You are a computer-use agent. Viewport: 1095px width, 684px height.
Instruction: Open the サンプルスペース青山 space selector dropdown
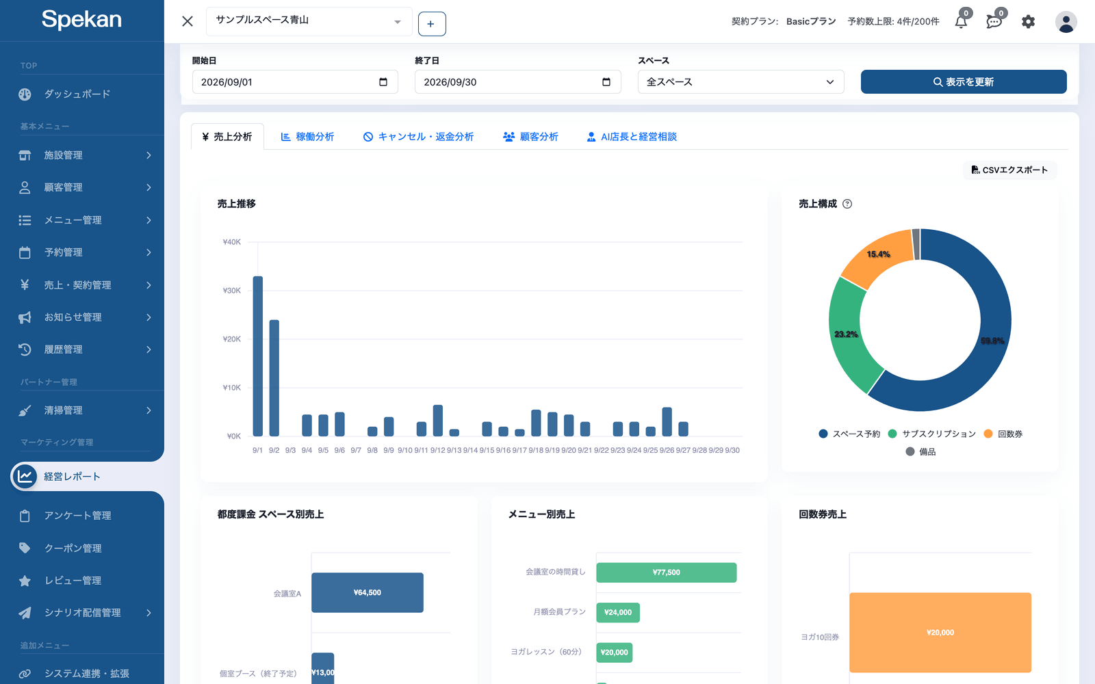tap(309, 21)
